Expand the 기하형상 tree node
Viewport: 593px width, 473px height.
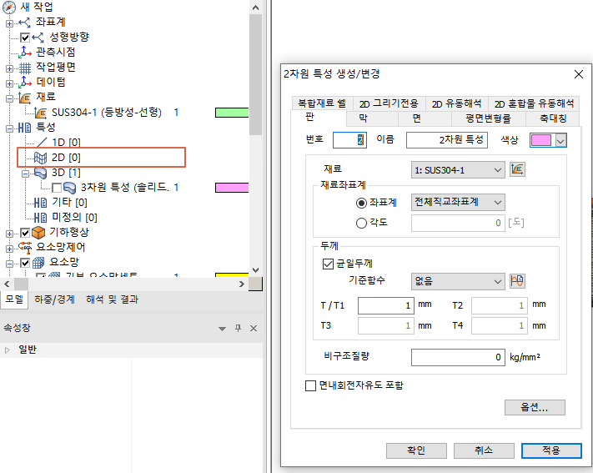(9, 234)
